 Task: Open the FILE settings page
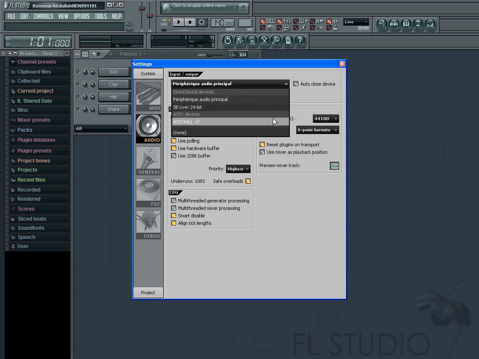pos(148,193)
